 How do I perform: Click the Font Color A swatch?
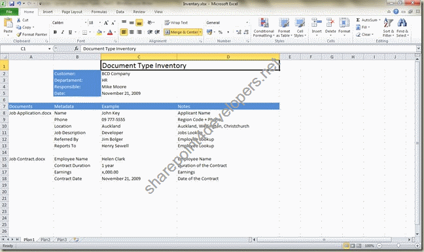pos(110,32)
